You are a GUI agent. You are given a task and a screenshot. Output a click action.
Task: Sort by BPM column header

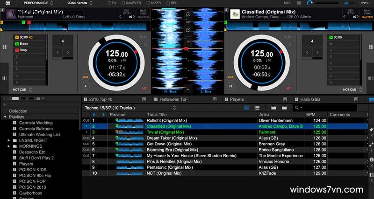coord(316,115)
